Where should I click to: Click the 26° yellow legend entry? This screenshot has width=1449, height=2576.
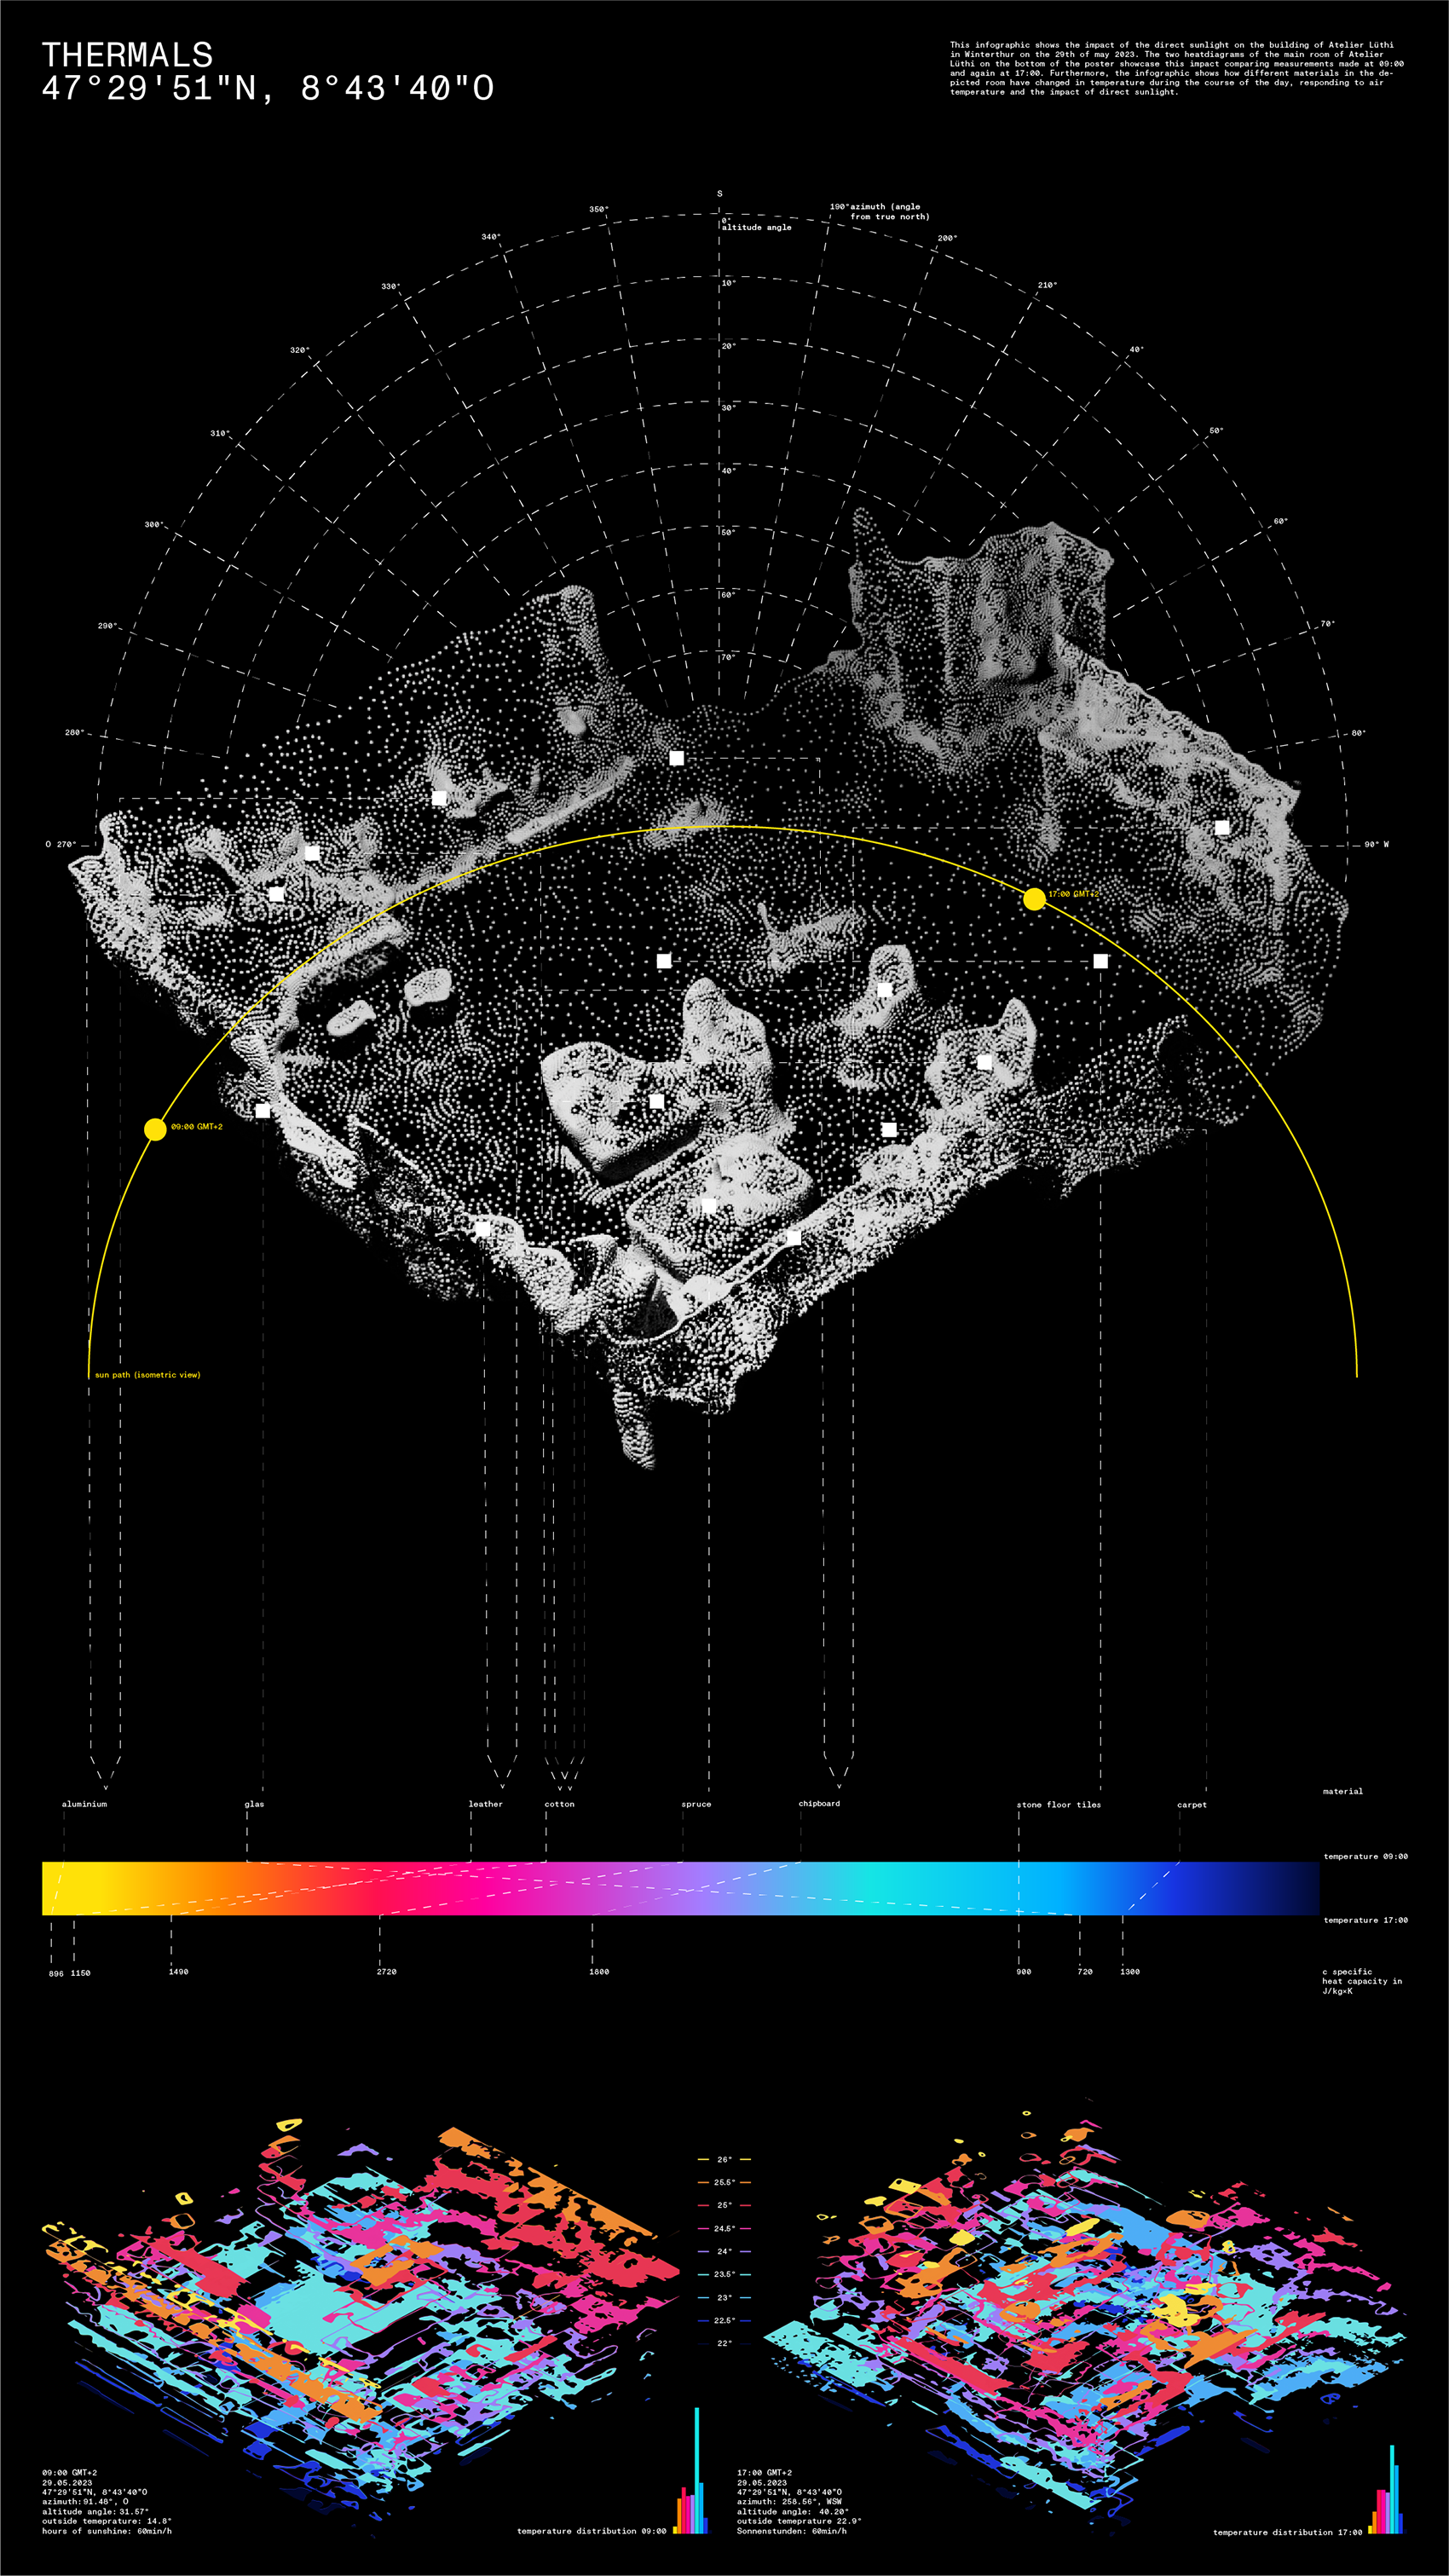723,2159
